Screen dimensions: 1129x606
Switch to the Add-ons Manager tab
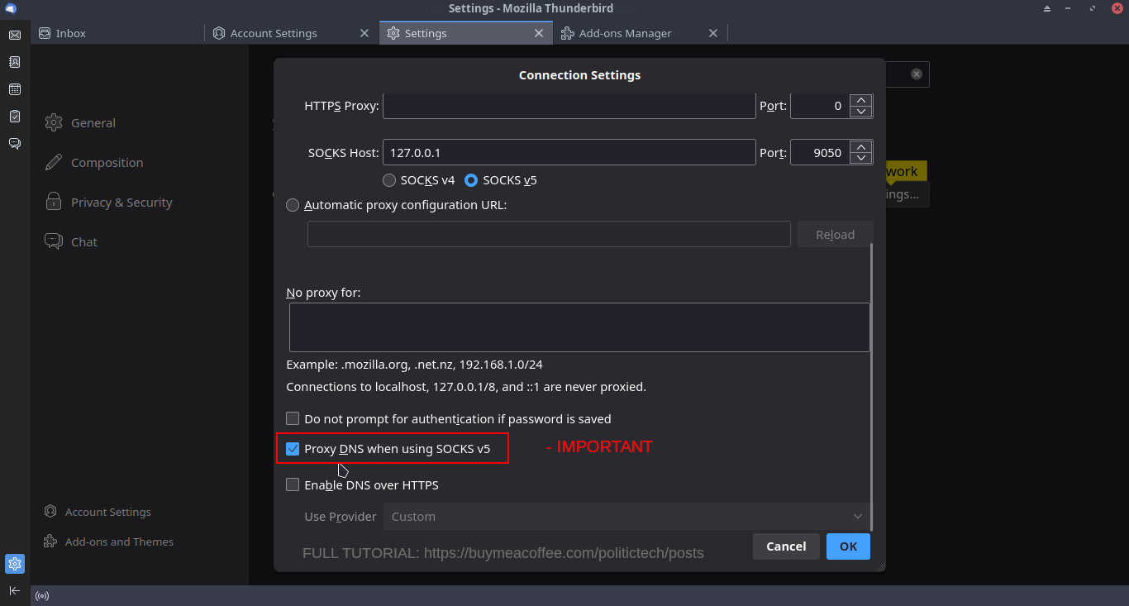641,33
